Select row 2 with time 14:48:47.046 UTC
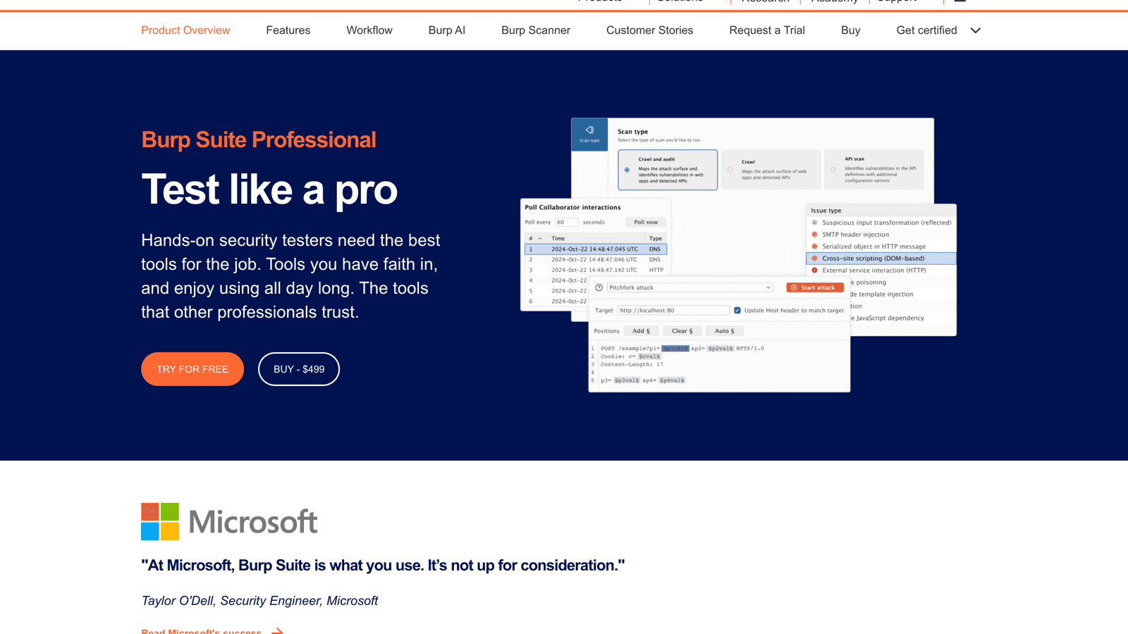 [x=596, y=260]
